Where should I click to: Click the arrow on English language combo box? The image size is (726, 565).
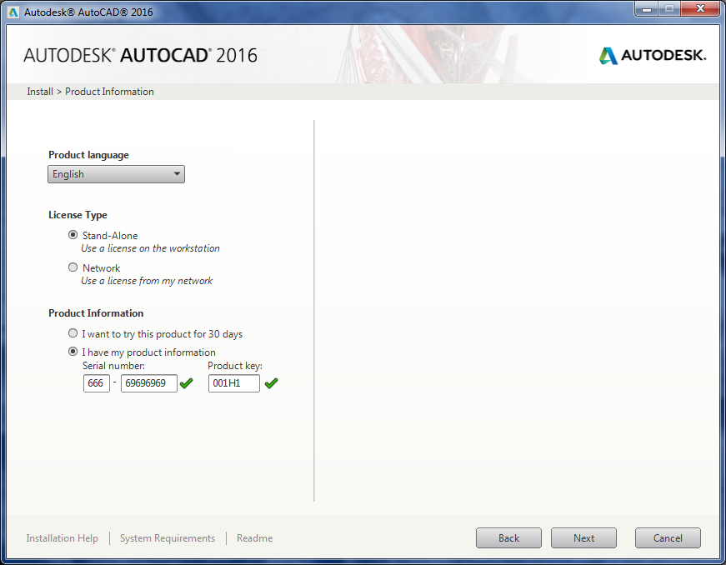[177, 174]
